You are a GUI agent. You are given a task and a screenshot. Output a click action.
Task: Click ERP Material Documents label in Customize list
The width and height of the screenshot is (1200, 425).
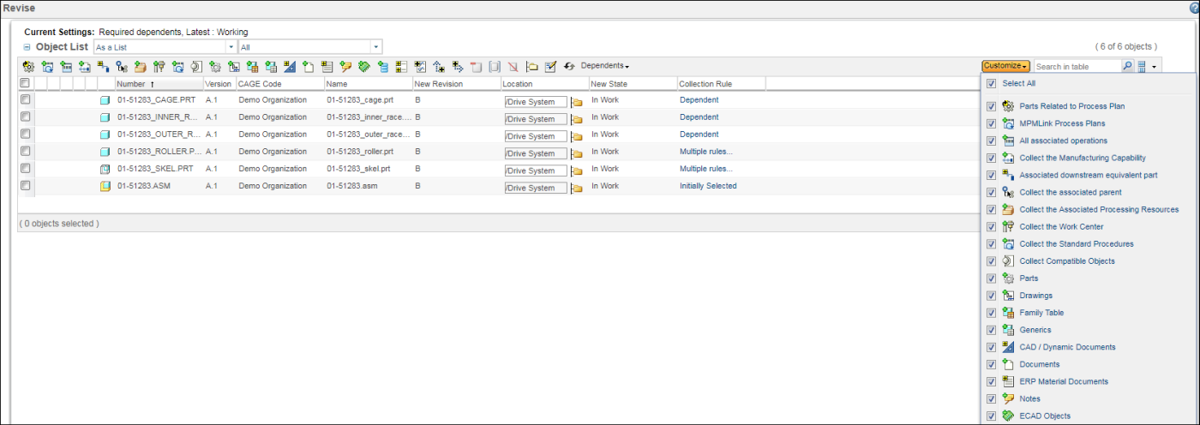click(x=1064, y=381)
